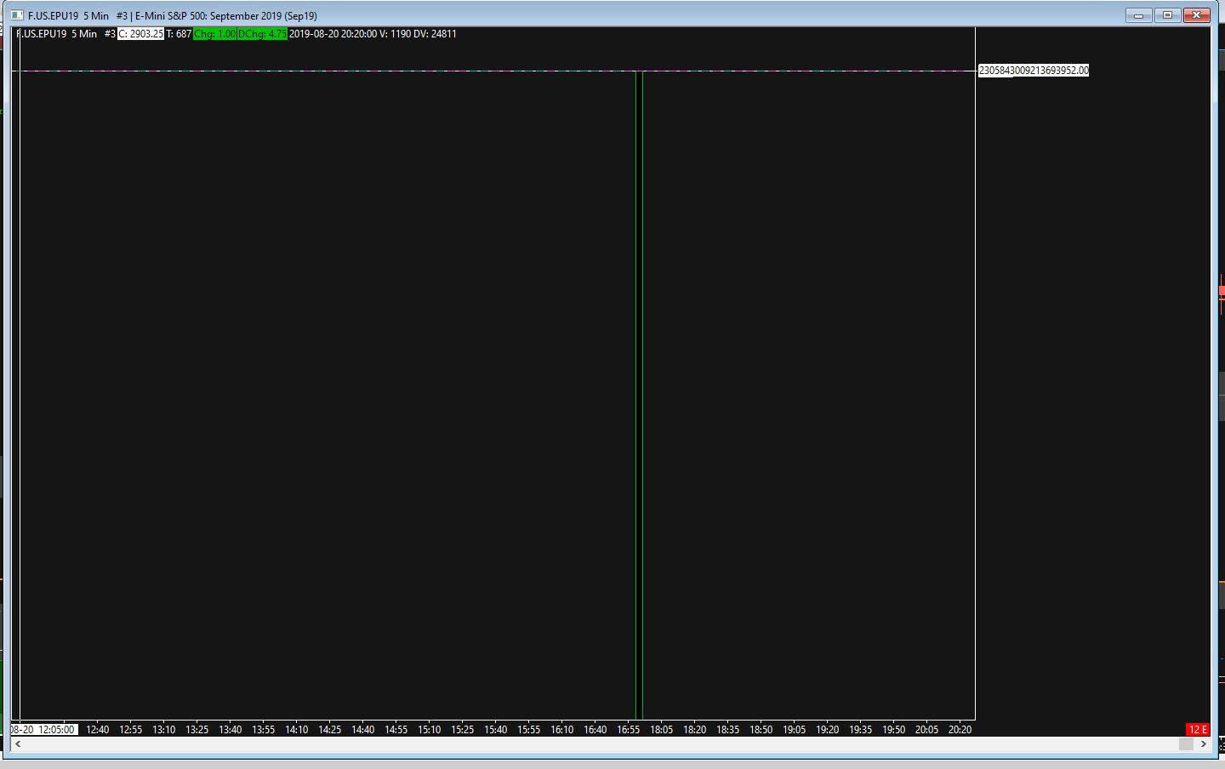The image size is (1225, 769).
Task: Click the green Chg: 1.00 label
Action: coord(214,34)
